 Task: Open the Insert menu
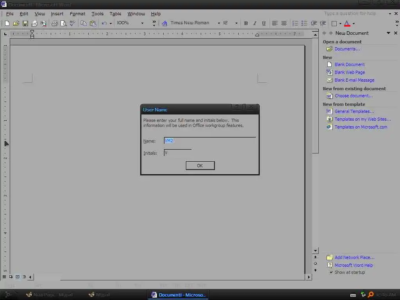[57, 14]
